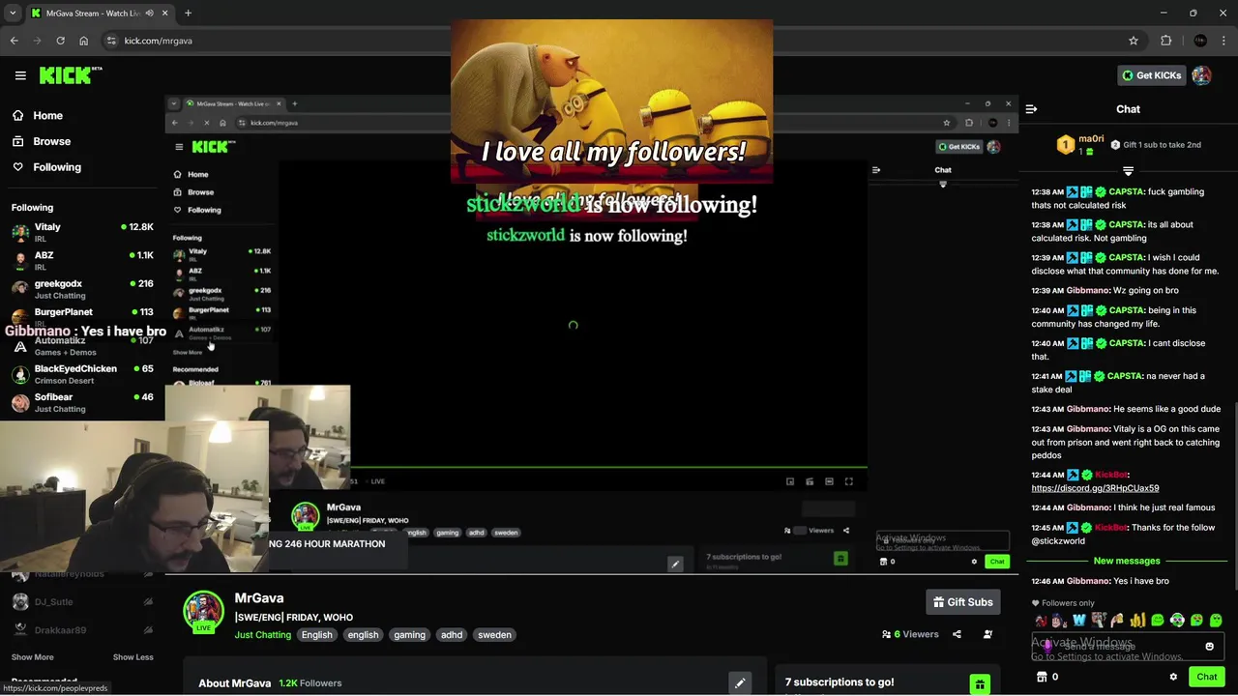Expand Show More in Following sidebar

point(32,657)
